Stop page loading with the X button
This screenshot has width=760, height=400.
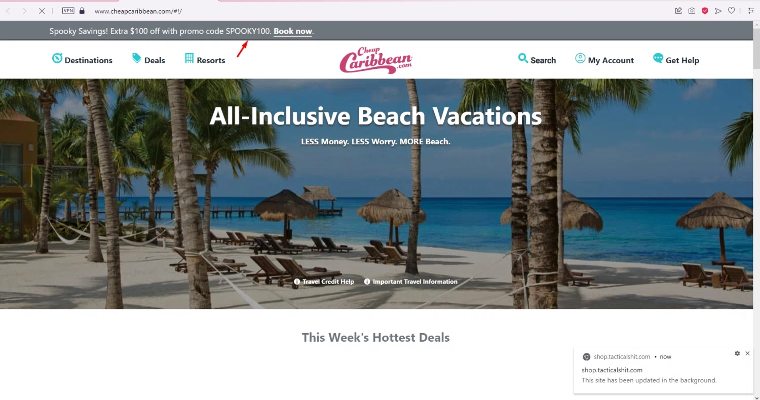click(x=42, y=11)
